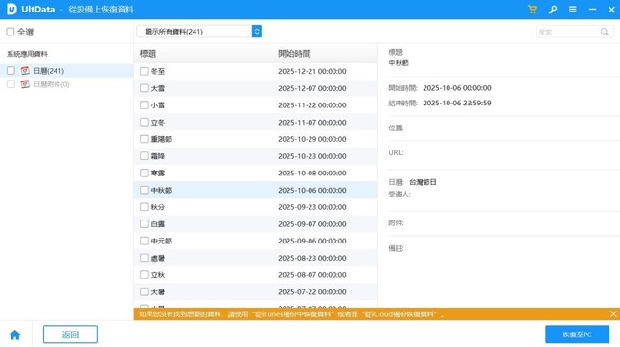Image resolution: width=620 pixels, height=347 pixels.
Task: Click the blue dropdown arrow stepper
Action: coord(256,32)
